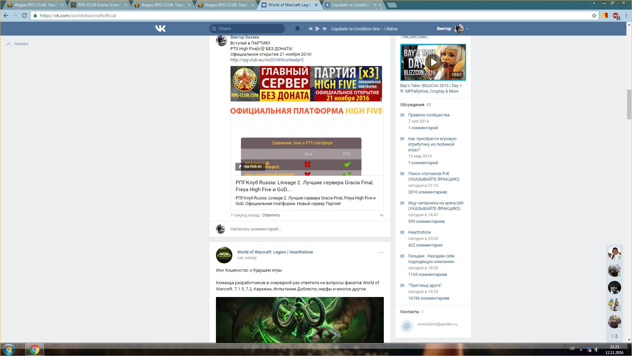632x356 pixels.
Task: Click the Наверх scroll-to-top button
Action: pyautogui.click(x=17, y=44)
